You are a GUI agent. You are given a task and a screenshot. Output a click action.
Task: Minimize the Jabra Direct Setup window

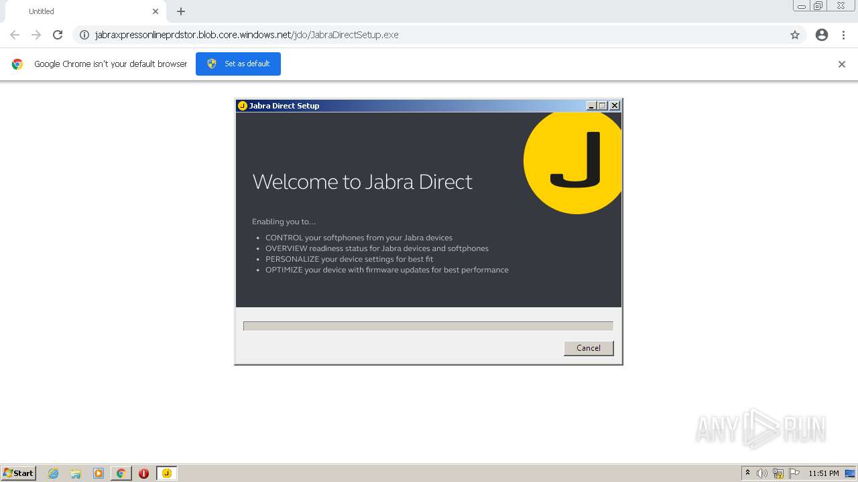(x=591, y=106)
